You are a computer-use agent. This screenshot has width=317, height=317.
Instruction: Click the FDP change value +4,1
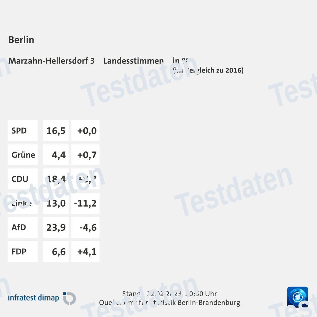[x=85, y=252]
